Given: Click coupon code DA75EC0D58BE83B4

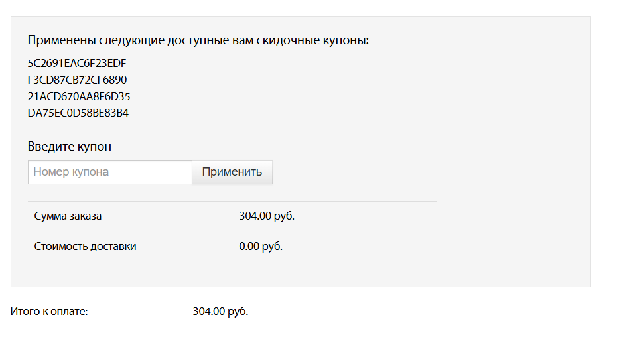Looking at the screenshot, I should [78, 113].
